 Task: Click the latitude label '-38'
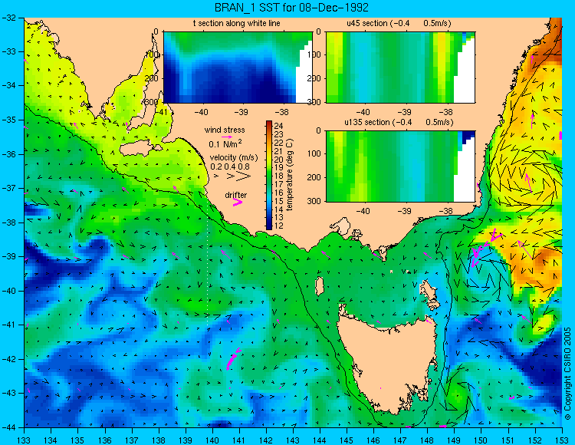(8, 222)
